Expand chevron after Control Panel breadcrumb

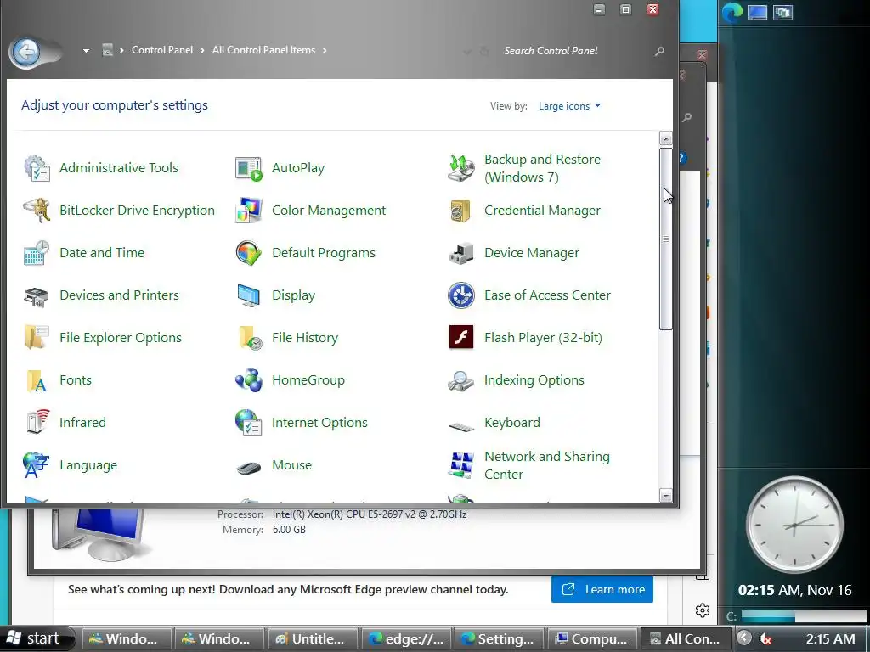click(x=201, y=50)
